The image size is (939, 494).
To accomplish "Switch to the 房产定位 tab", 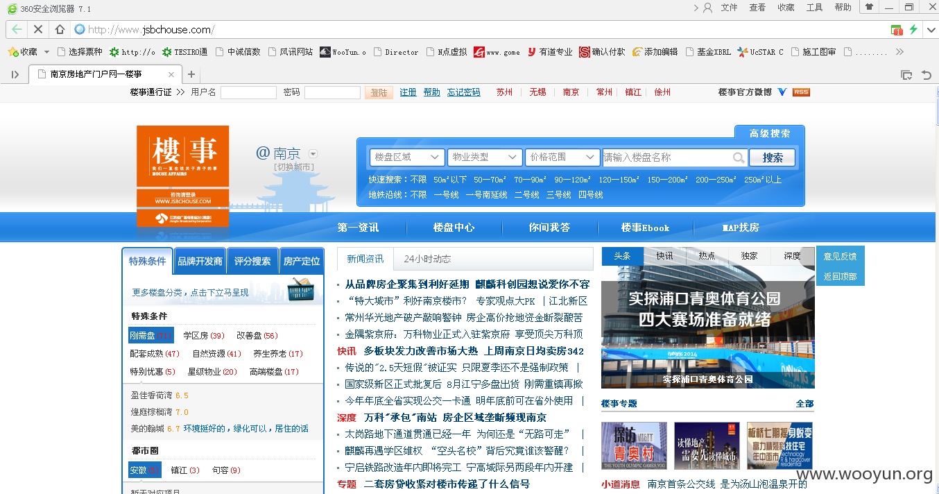I will click(302, 262).
